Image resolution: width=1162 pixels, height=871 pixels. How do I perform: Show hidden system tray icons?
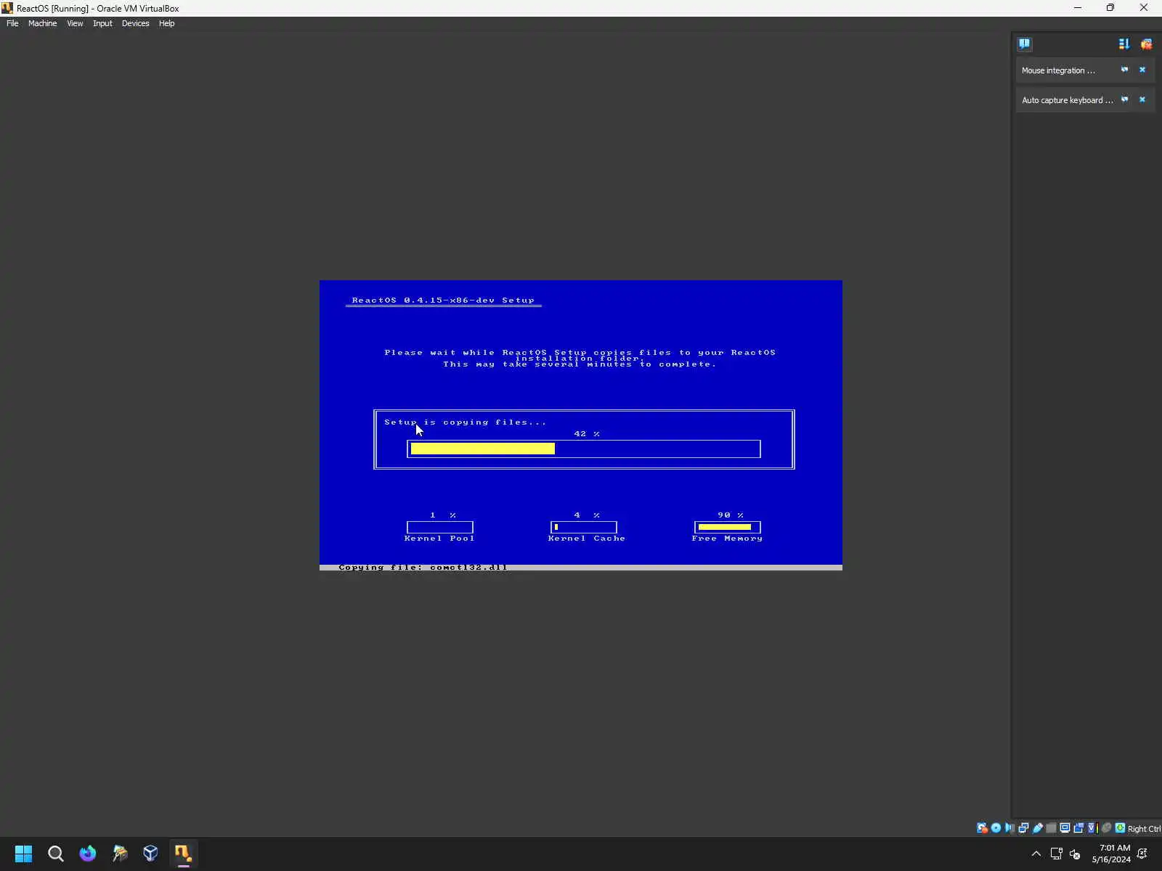coord(1036,854)
